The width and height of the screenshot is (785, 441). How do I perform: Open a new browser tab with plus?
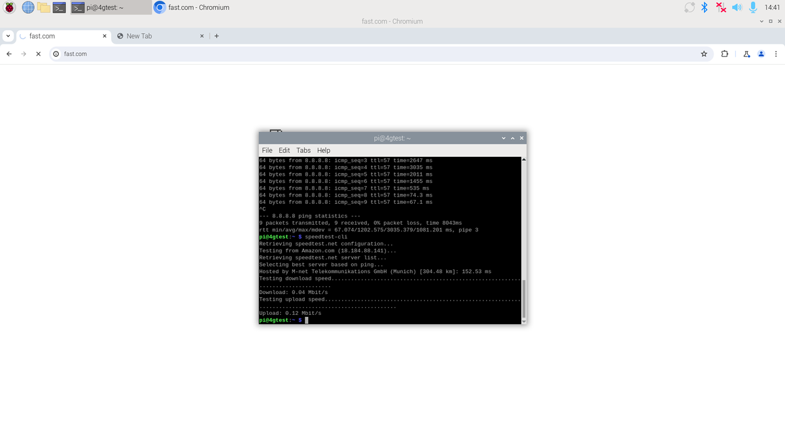[x=217, y=36]
